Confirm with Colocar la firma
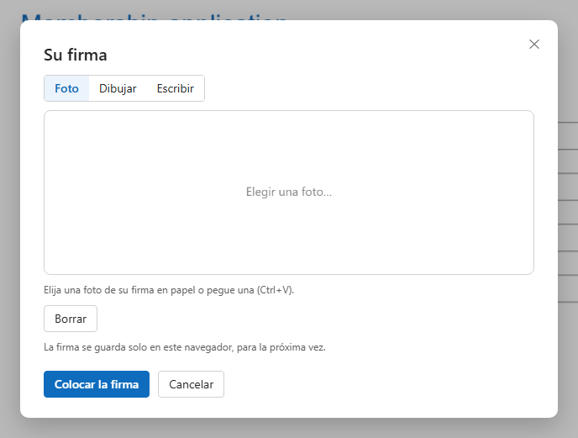 pos(97,384)
